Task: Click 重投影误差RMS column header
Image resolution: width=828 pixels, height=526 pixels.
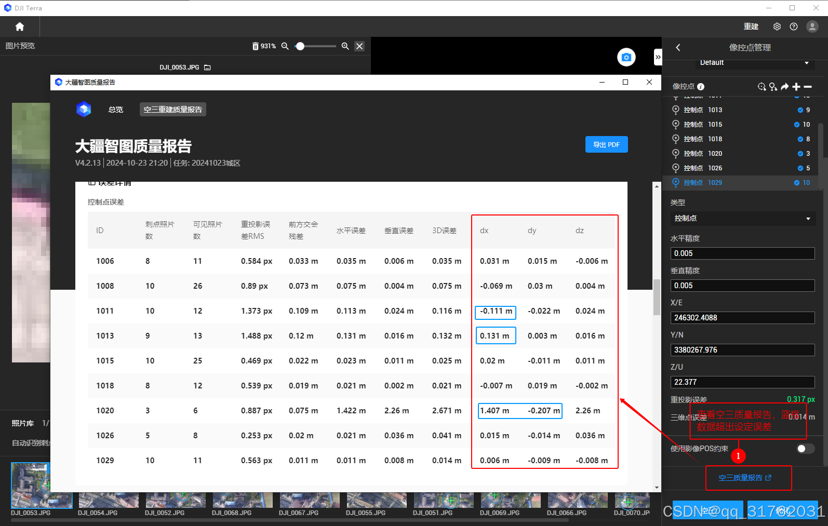Action: [x=256, y=230]
